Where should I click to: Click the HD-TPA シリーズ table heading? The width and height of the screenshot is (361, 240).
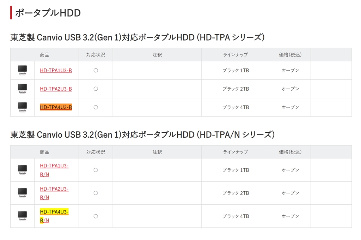pyautogui.click(x=137, y=37)
